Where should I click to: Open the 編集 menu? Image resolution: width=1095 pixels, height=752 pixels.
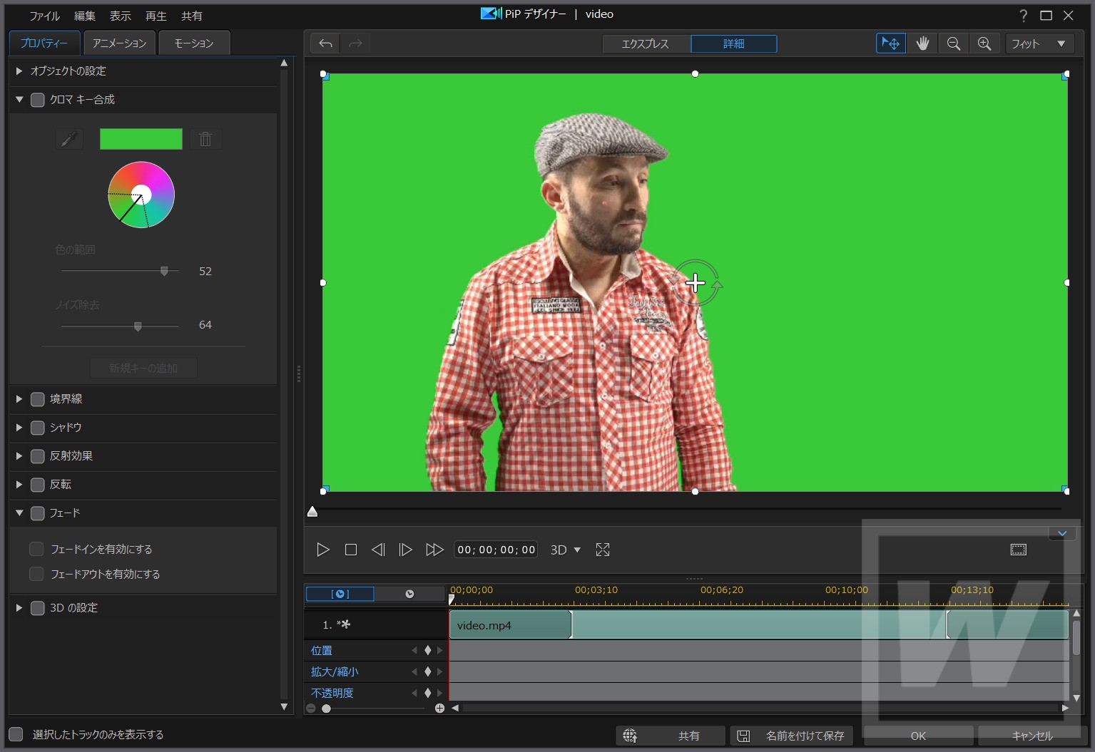tap(85, 16)
